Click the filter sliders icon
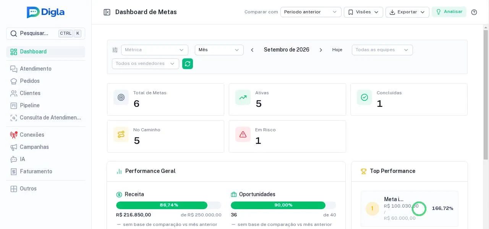 point(115,50)
